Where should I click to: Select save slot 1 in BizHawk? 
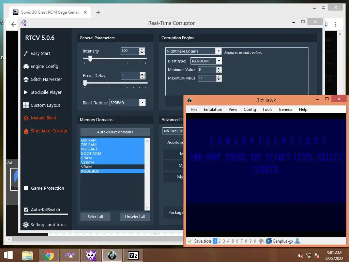tap(215, 241)
